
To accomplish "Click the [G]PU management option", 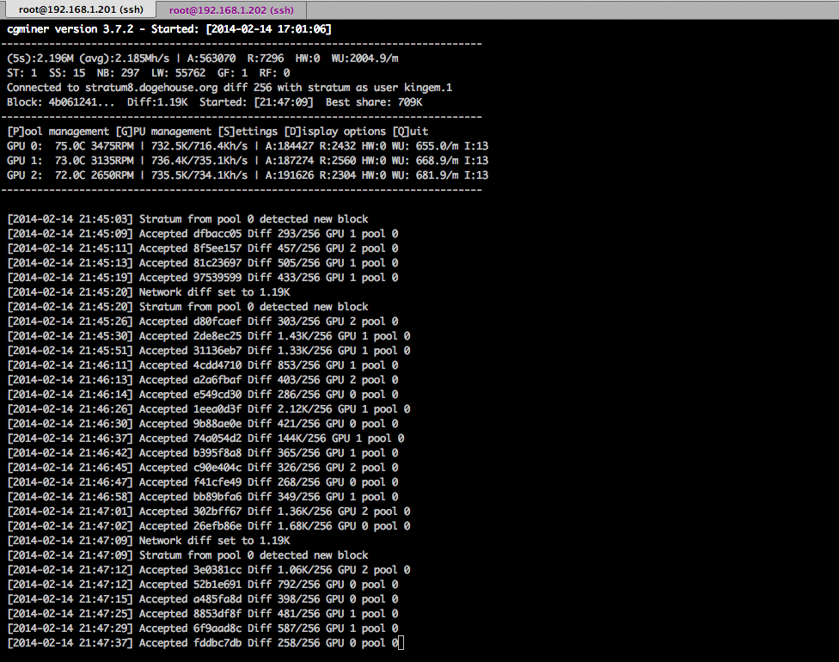I will (x=163, y=132).
